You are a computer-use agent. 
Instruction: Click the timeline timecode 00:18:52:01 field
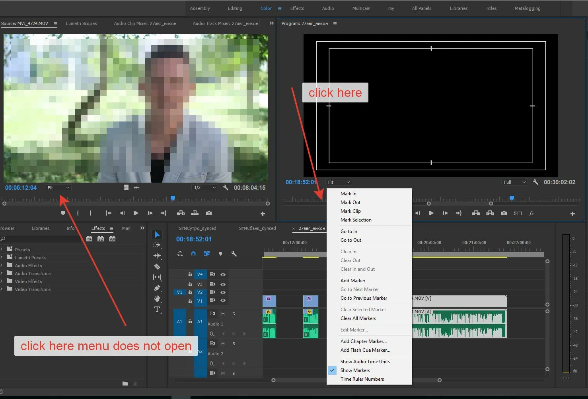pyautogui.click(x=194, y=239)
